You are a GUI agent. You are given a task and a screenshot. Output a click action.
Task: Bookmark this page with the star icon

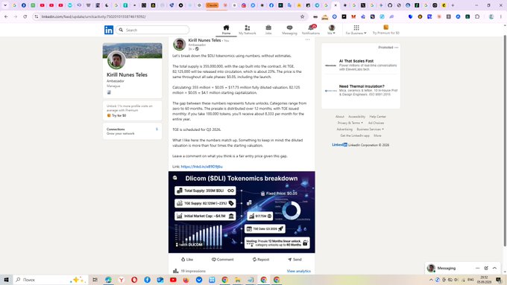pos(302,17)
